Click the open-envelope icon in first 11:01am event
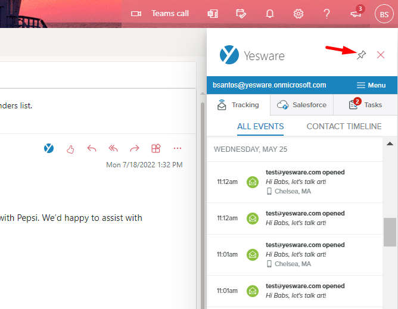 253,254
